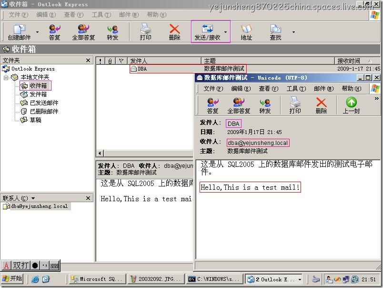
Task: Close the 联系人 contacts pane
Action: 88,198
